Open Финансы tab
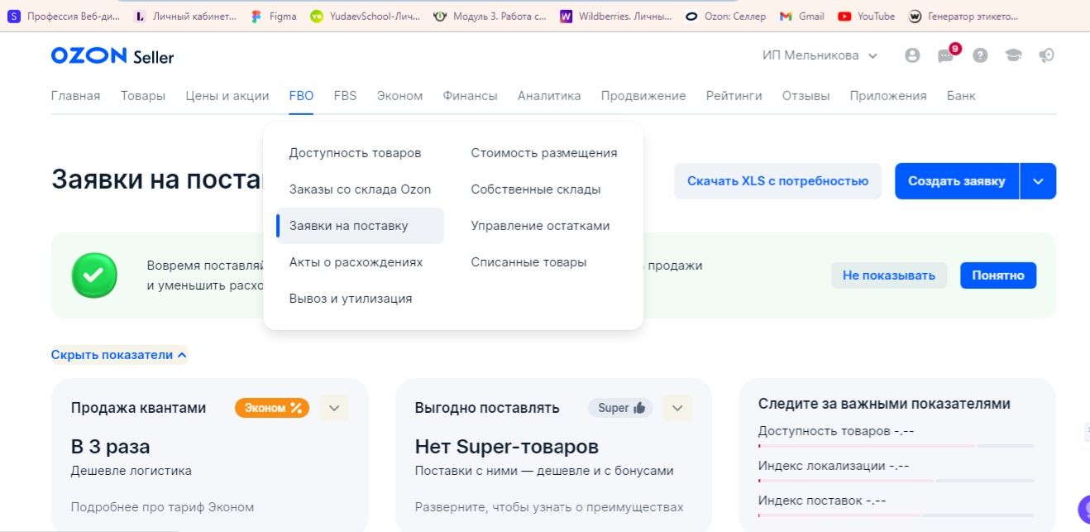Image resolution: width=1090 pixels, height=532 pixels. point(470,96)
